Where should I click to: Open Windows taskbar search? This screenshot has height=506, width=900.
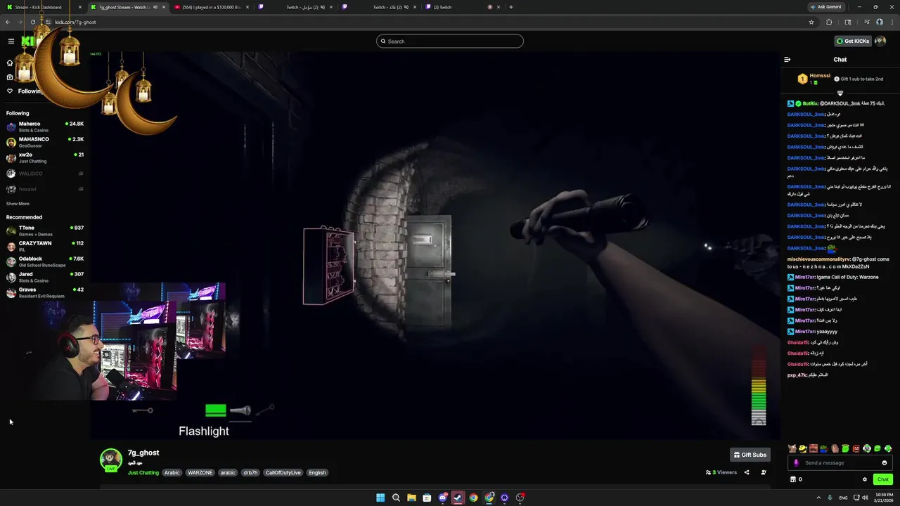pos(396,498)
